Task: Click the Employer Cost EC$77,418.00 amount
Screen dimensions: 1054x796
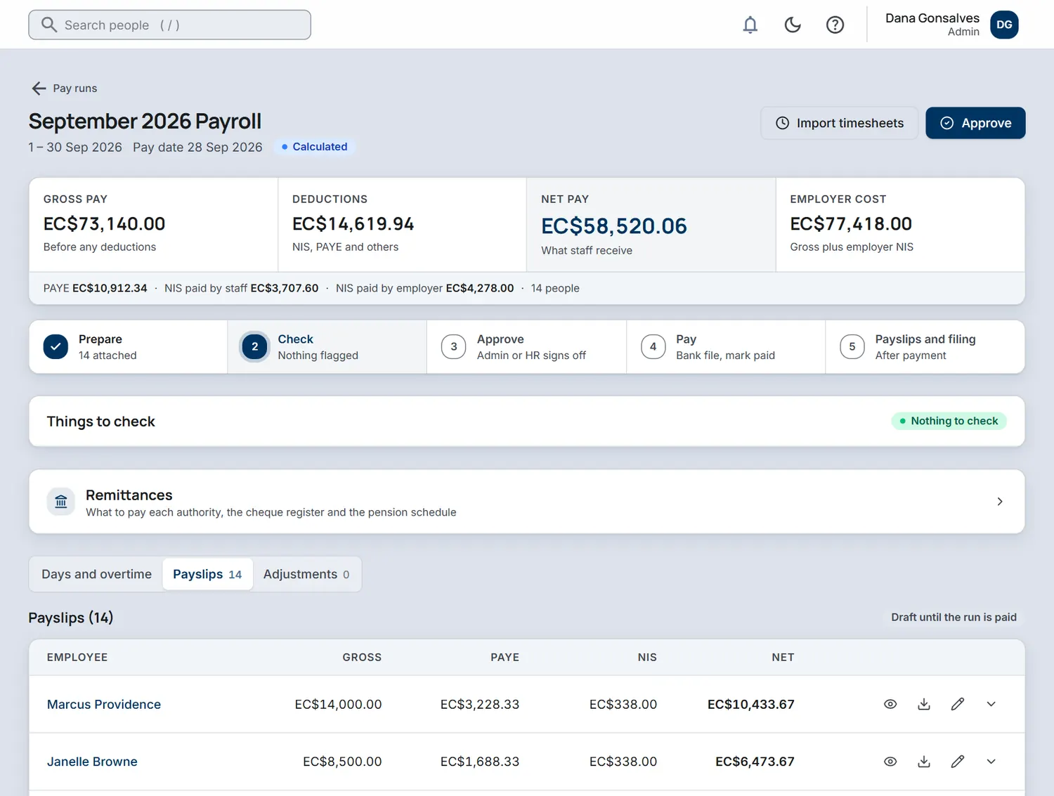Action: click(x=851, y=224)
